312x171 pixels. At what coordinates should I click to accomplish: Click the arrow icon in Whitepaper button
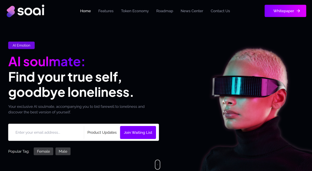coord(298,11)
